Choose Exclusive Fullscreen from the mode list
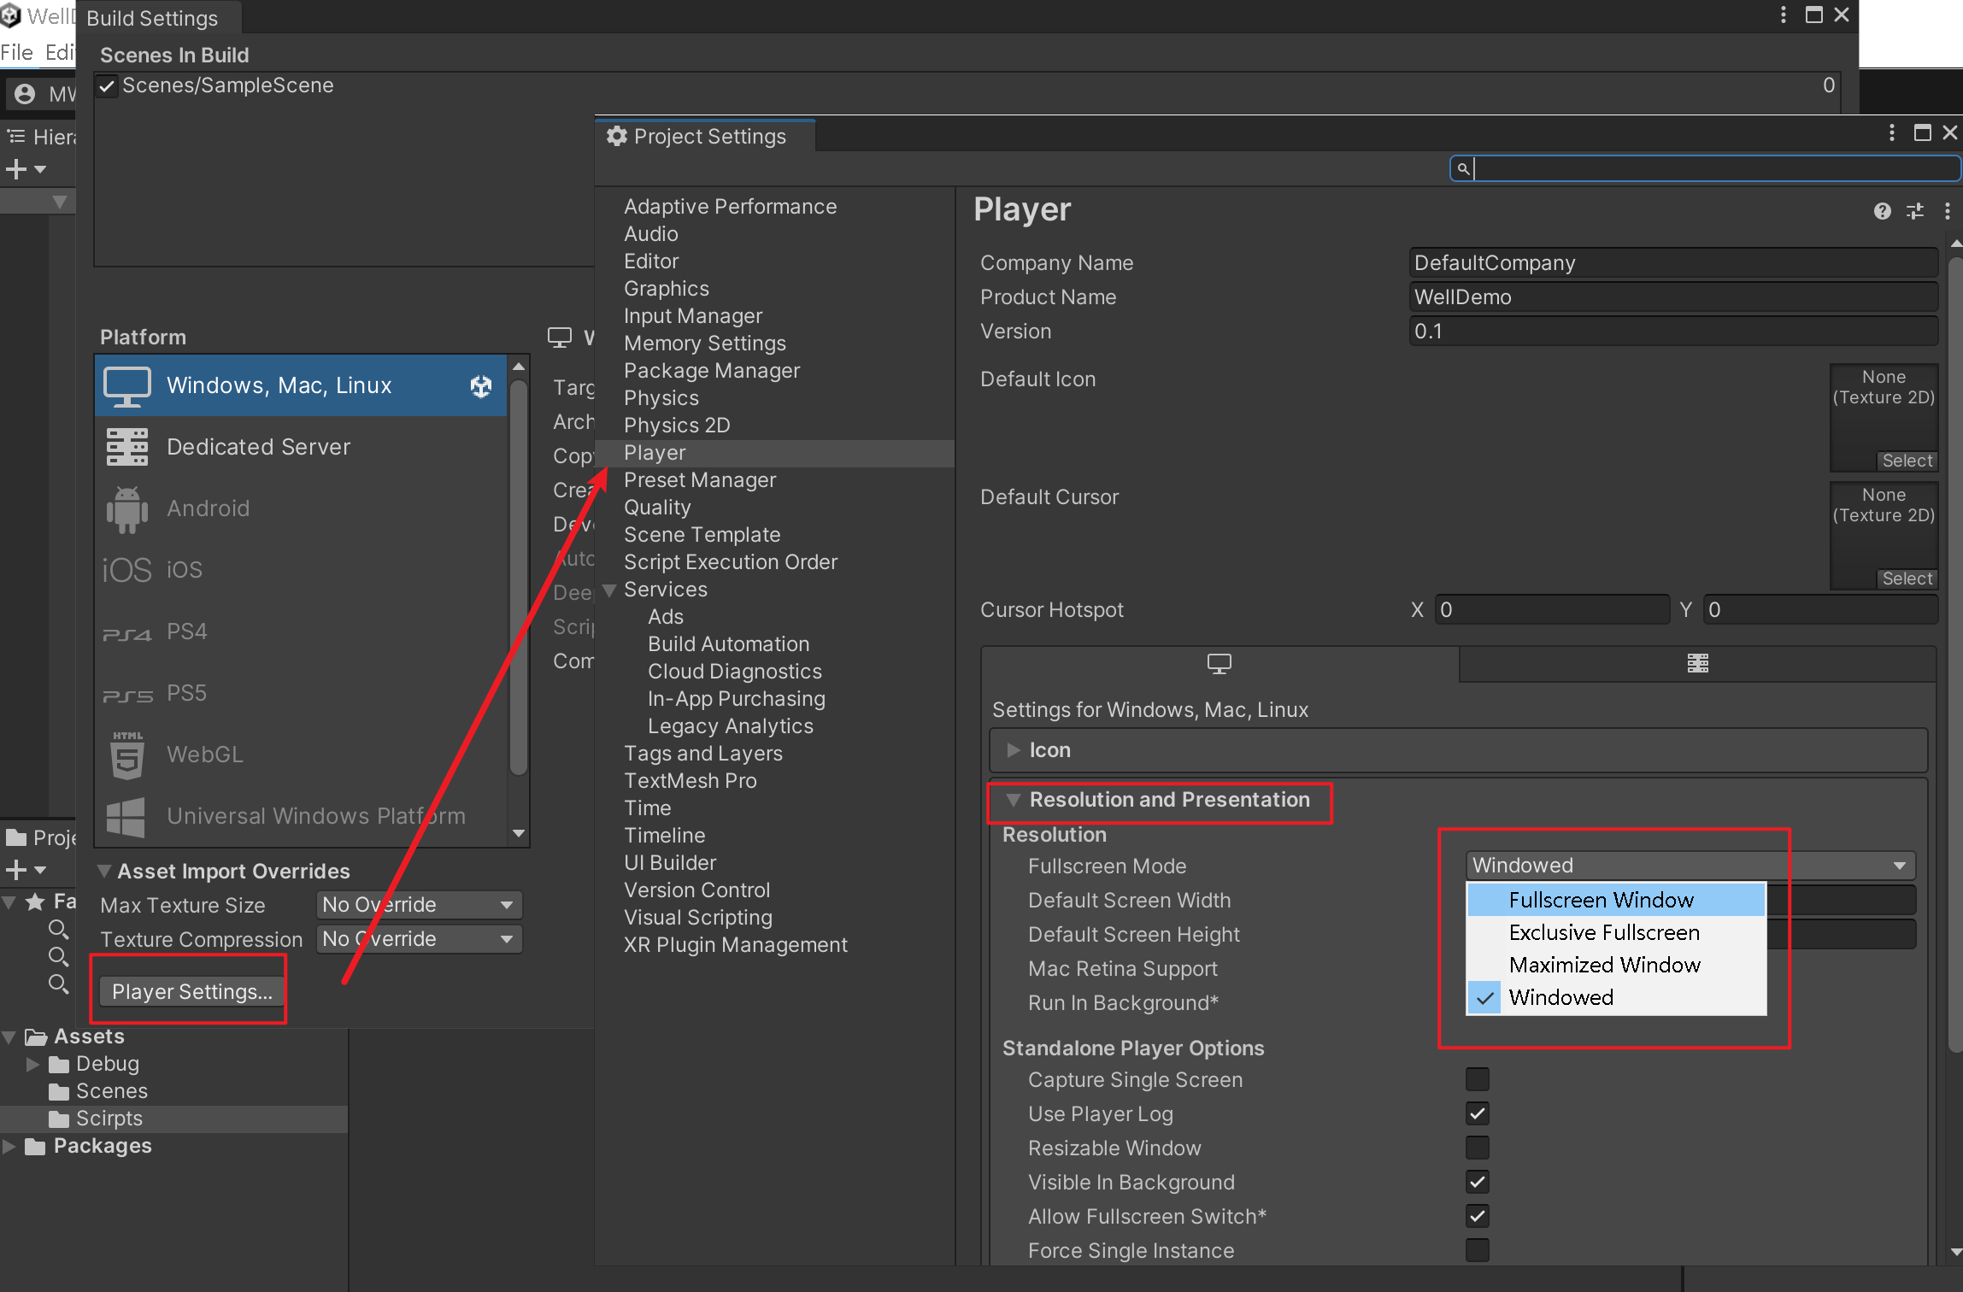 click(1604, 932)
